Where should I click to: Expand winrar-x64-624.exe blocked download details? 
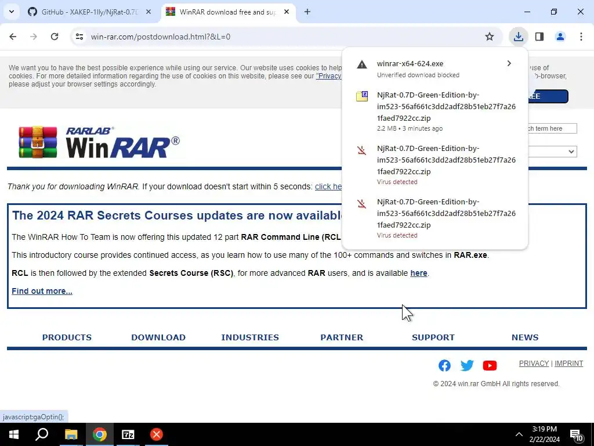click(509, 63)
